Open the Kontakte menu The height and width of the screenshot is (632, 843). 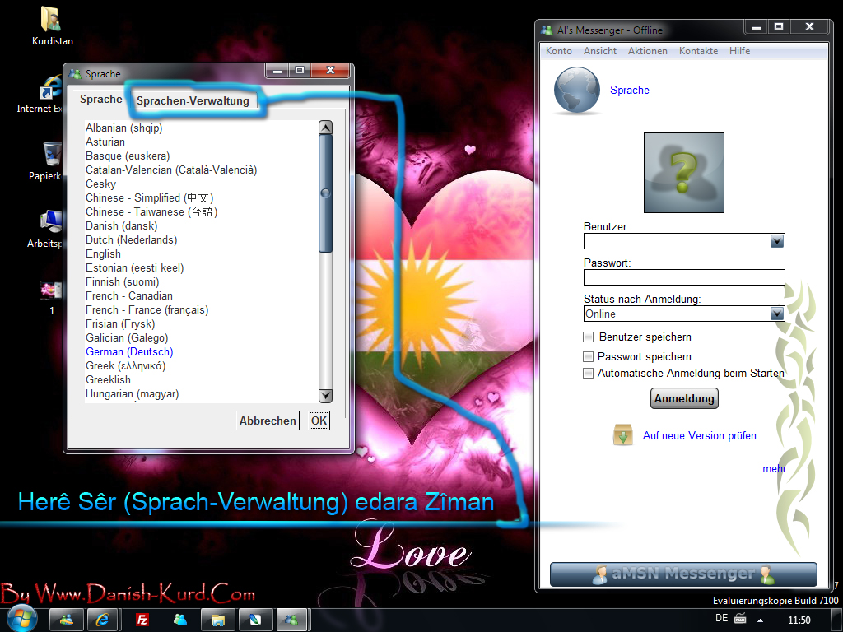point(698,50)
